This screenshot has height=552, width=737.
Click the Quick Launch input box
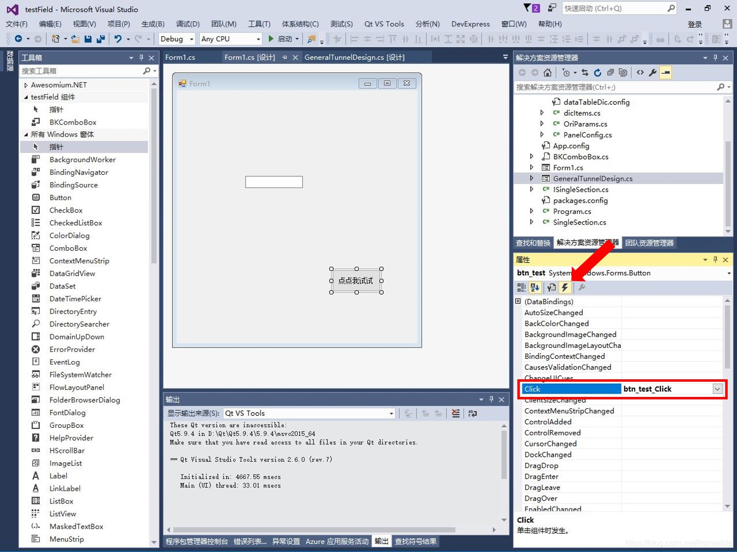[614, 8]
